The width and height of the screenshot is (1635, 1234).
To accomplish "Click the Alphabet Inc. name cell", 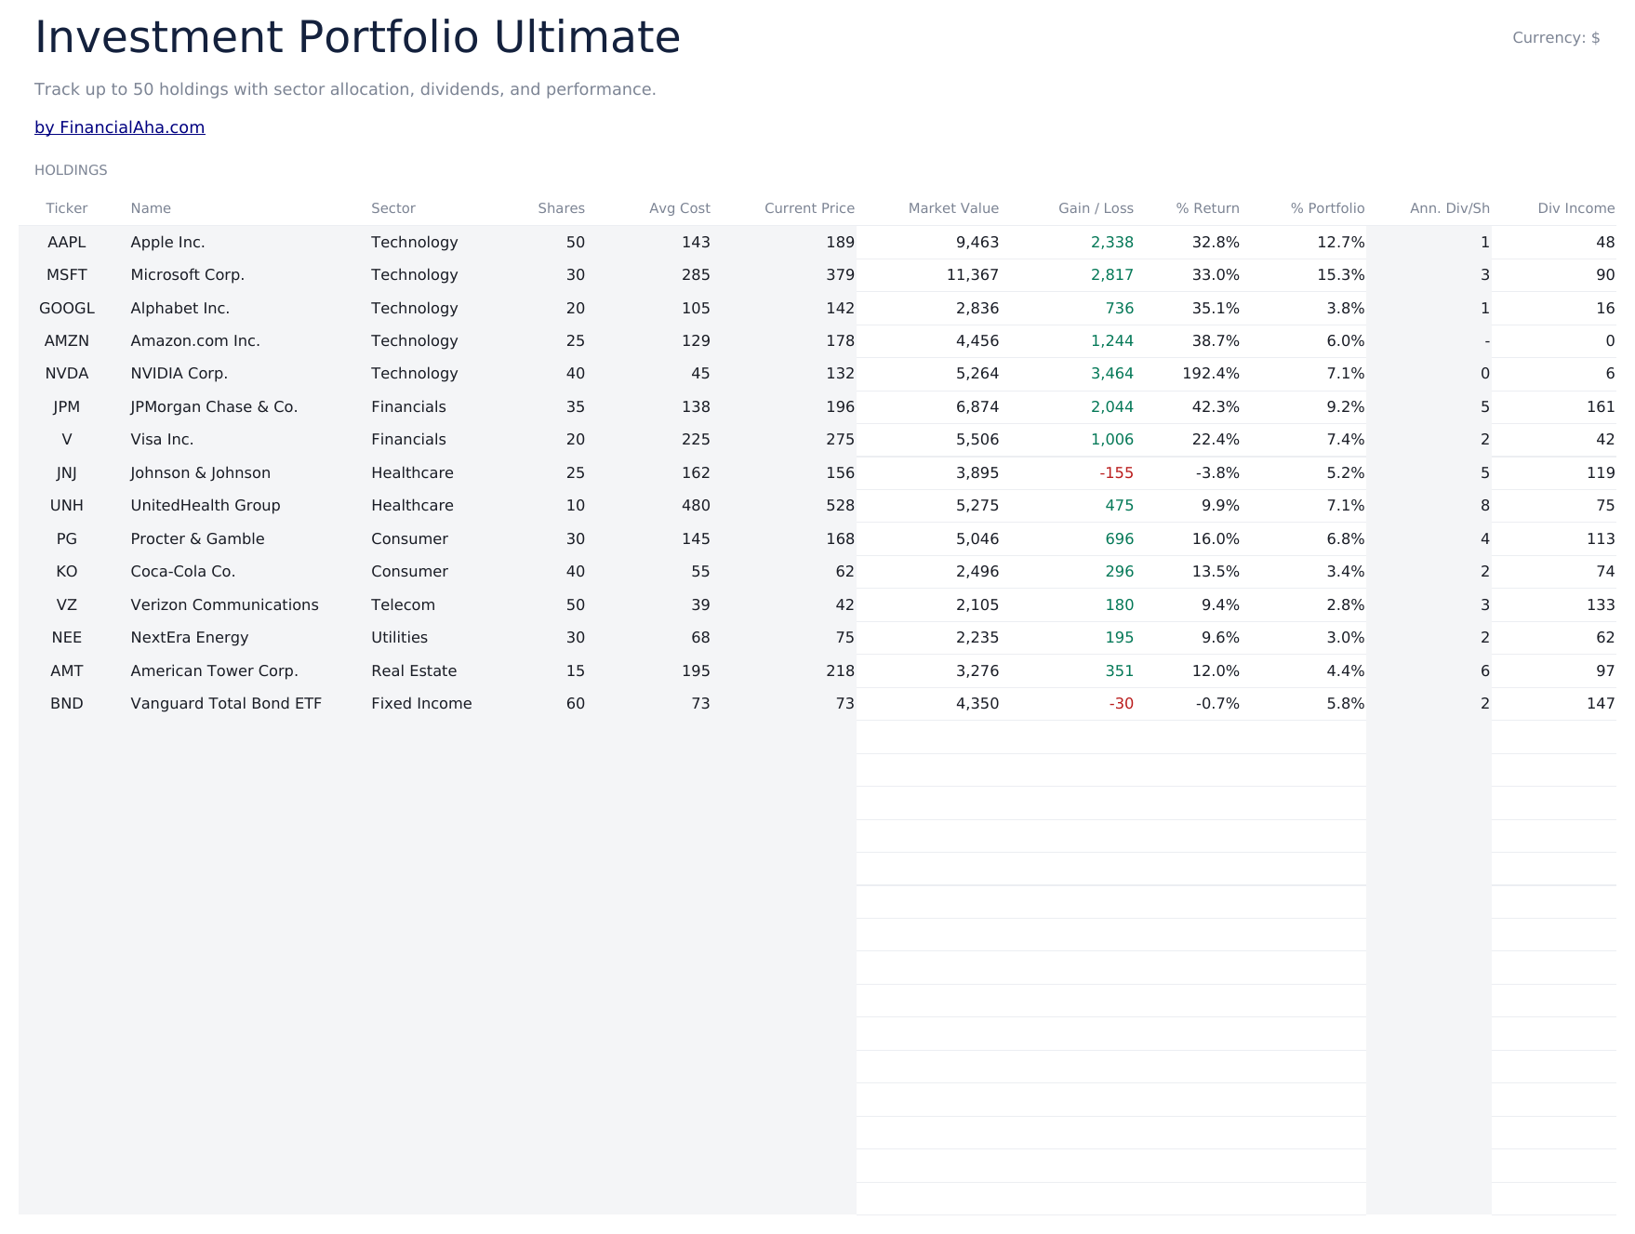I will tap(179, 308).
